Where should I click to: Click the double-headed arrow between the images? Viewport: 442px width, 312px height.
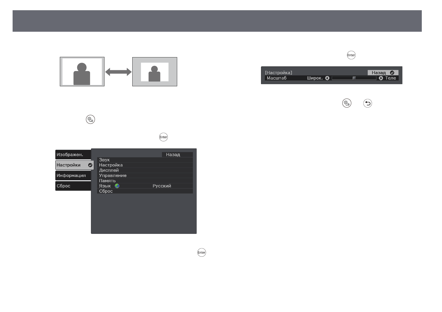[118, 72]
